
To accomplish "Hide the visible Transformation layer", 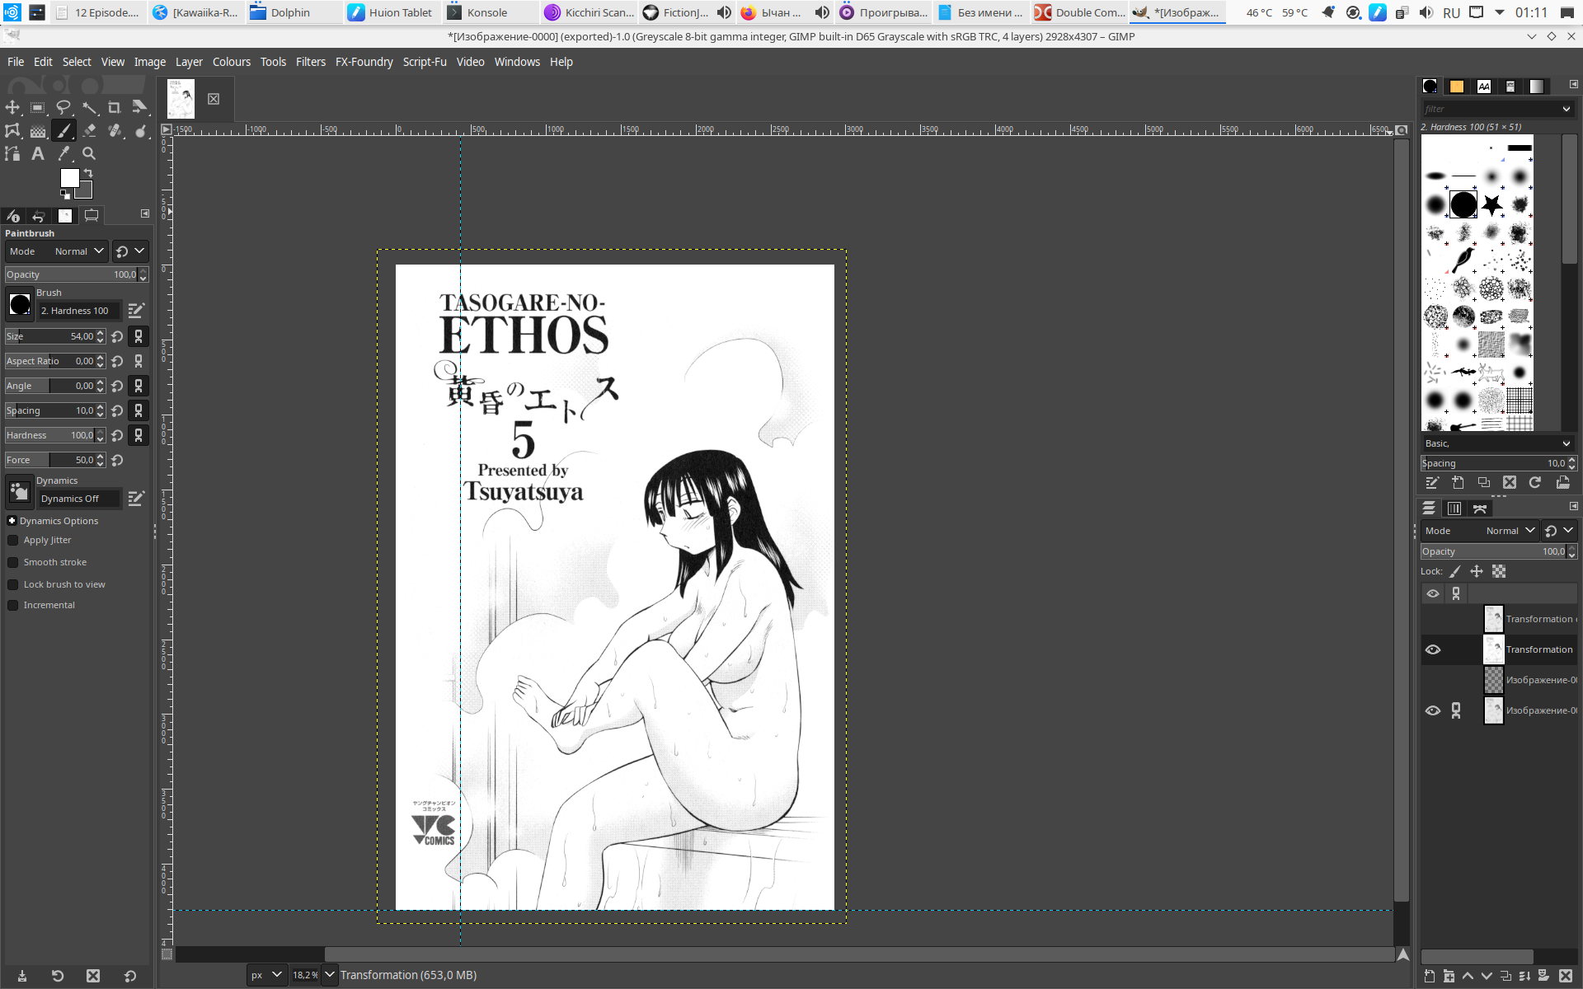I will (1432, 649).
